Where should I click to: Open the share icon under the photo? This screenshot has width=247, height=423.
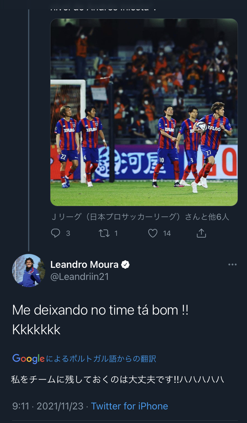pyautogui.click(x=201, y=233)
